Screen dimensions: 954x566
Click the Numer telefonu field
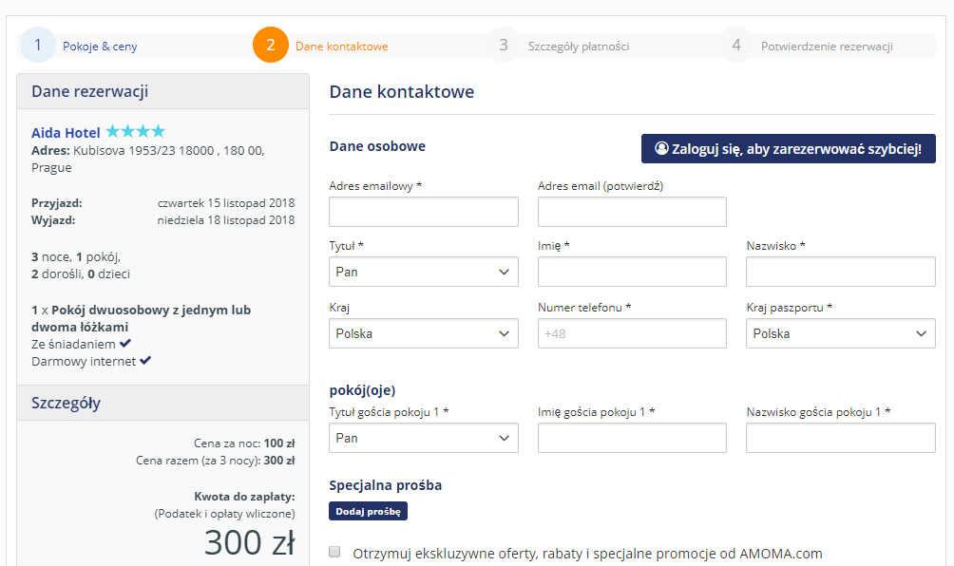tap(632, 333)
